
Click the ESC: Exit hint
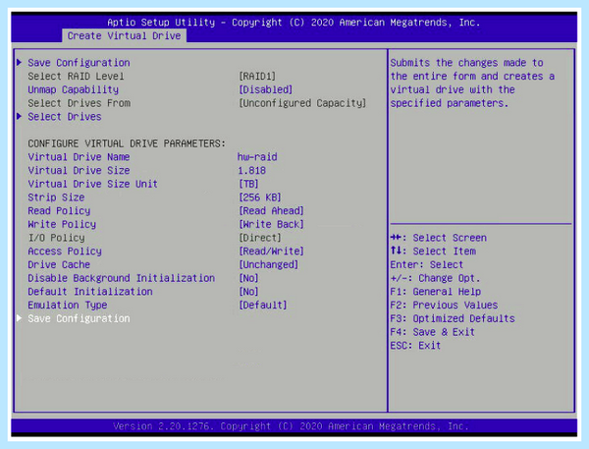click(x=415, y=346)
